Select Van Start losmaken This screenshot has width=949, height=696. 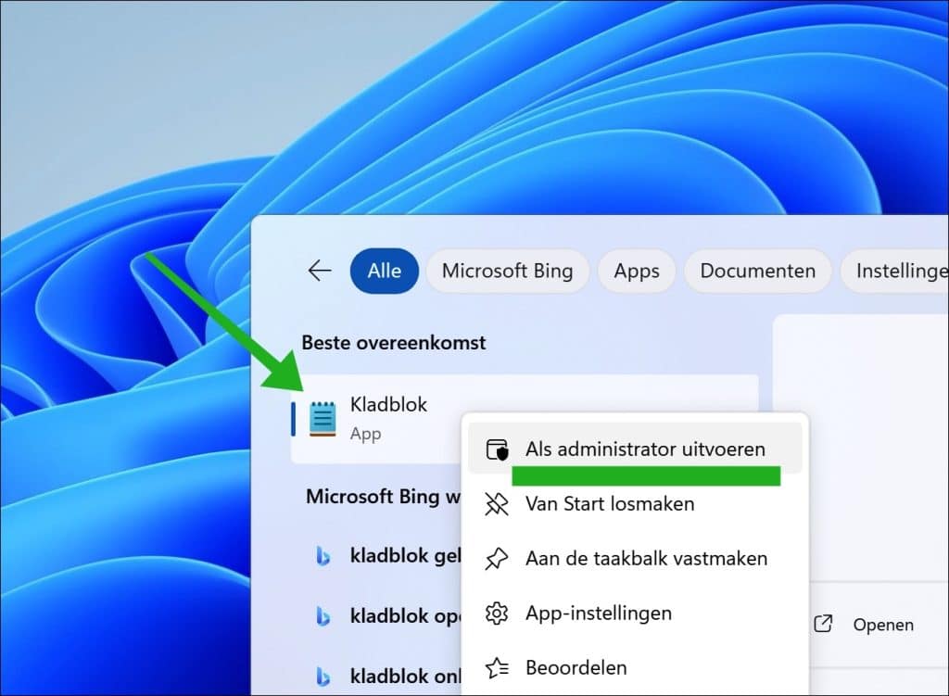pos(635,503)
